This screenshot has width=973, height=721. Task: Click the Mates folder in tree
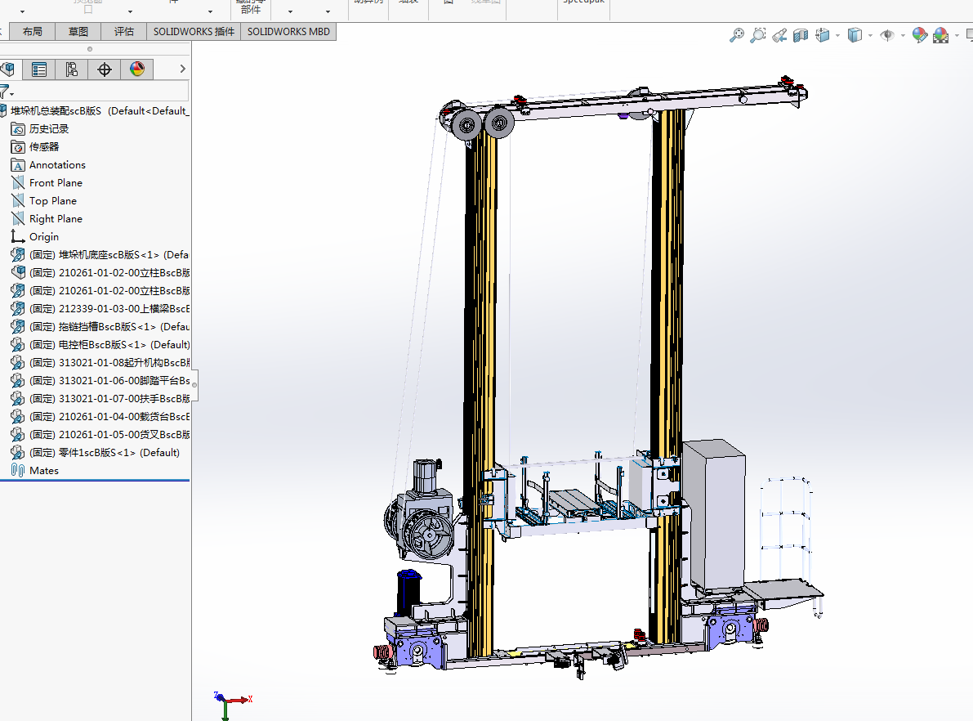[x=43, y=471]
